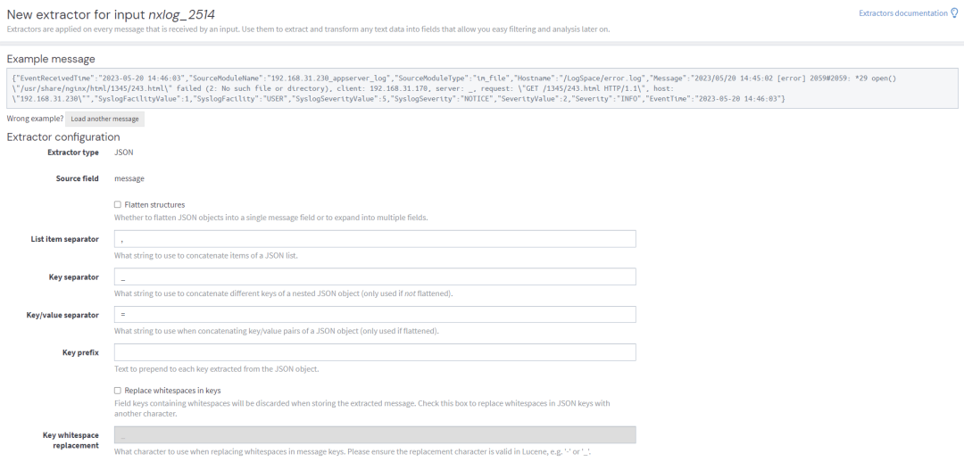Click inside the example message JSON box
Image resolution: width=964 pixels, height=462 pixels.
pyautogui.click(x=482, y=88)
